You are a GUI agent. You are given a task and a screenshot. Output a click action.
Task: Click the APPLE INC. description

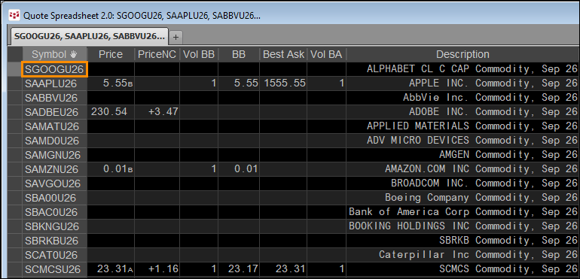tap(462, 83)
